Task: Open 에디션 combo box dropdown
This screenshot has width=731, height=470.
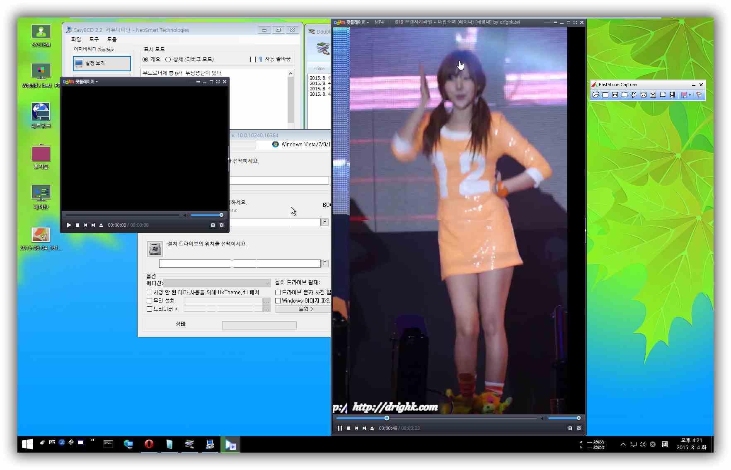Action: 217,283
